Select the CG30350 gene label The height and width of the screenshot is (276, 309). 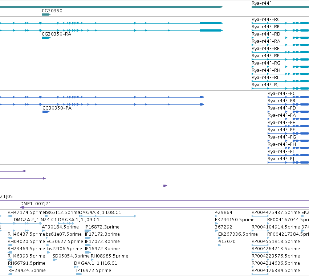(x=52, y=11)
